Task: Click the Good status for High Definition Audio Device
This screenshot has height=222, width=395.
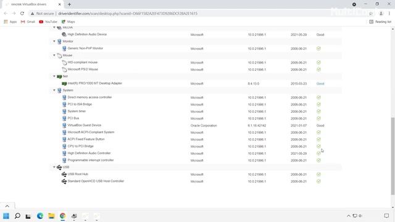Action: coord(320,35)
